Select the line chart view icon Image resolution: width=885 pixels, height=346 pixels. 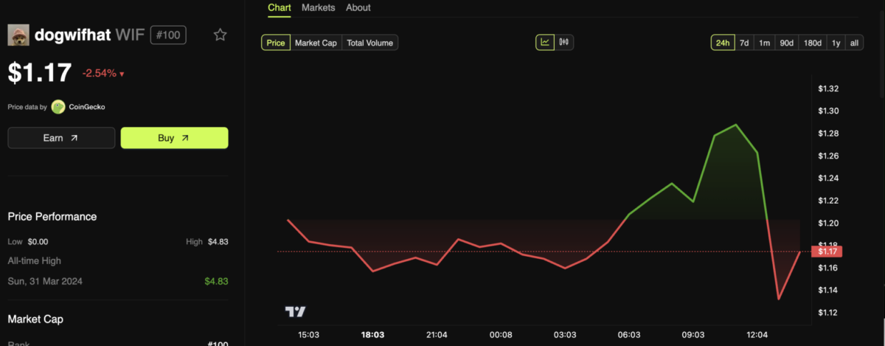pyautogui.click(x=545, y=42)
